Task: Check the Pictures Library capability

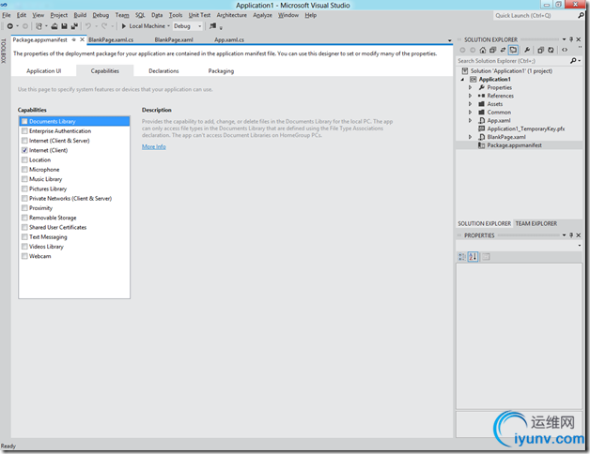Action: 24,189
